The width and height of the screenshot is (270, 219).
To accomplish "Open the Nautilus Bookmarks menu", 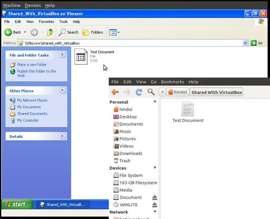I will click(173, 82).
